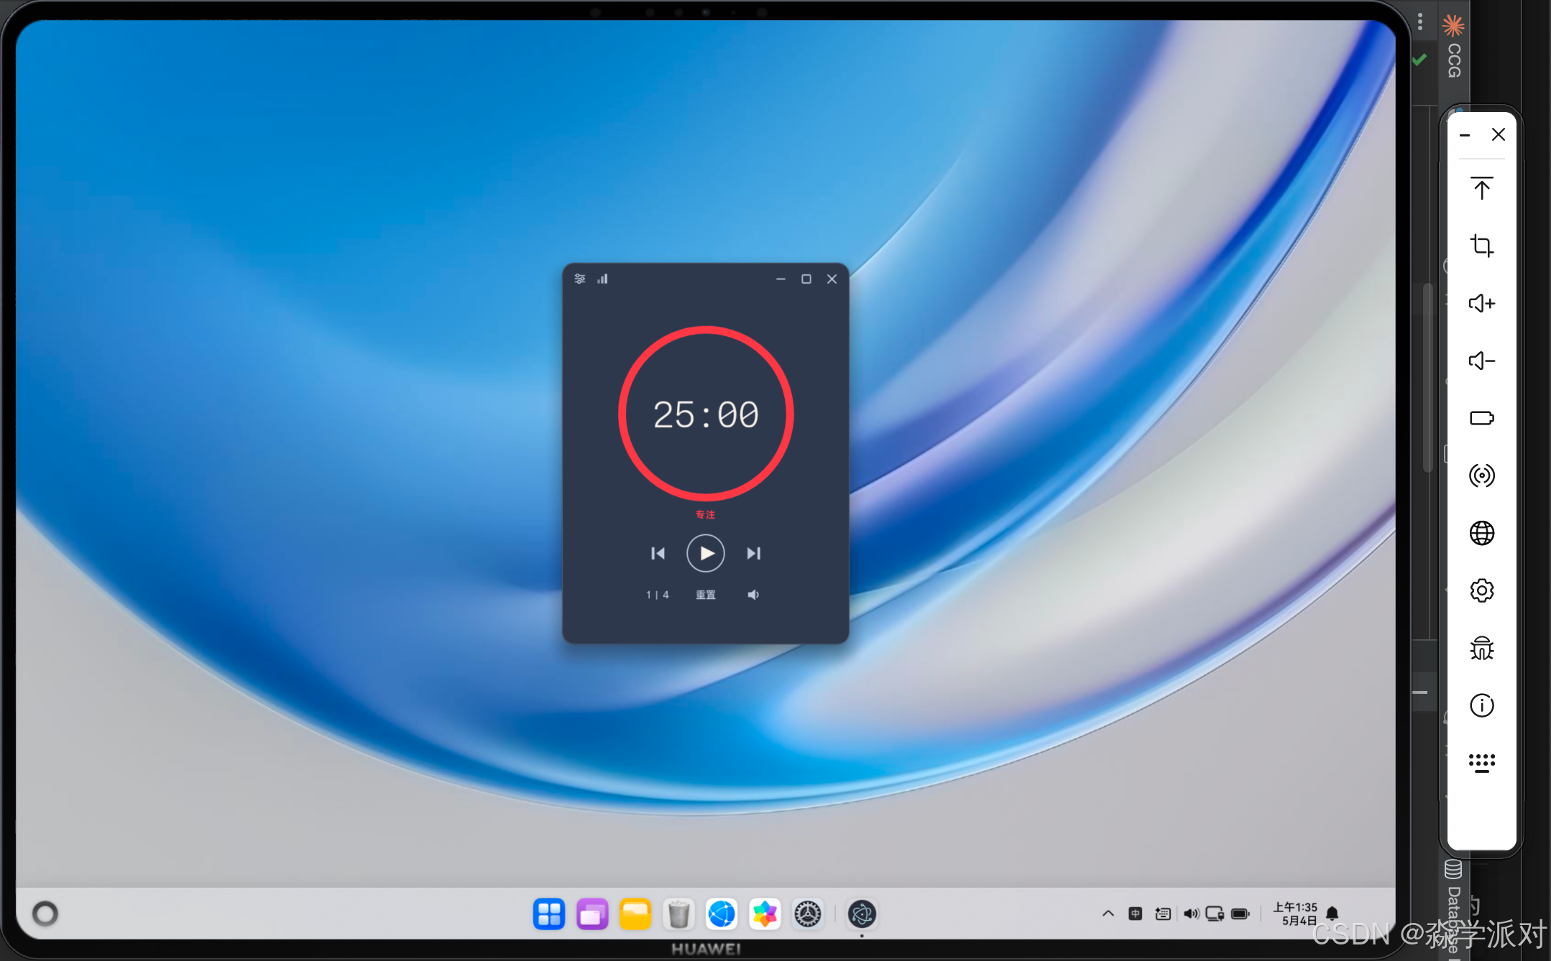Screen dimensions: 1551x961
Task: Click the 1 | 4 round counter
Action: [658, 595]
